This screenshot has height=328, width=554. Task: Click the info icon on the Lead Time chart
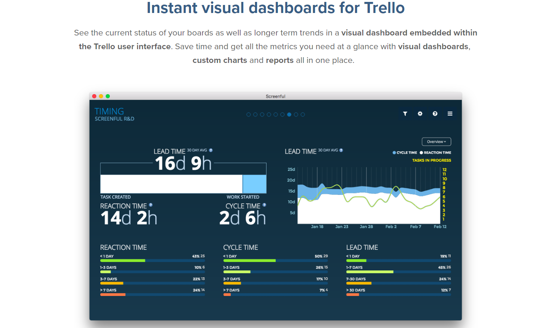click(x=341, y=150)
